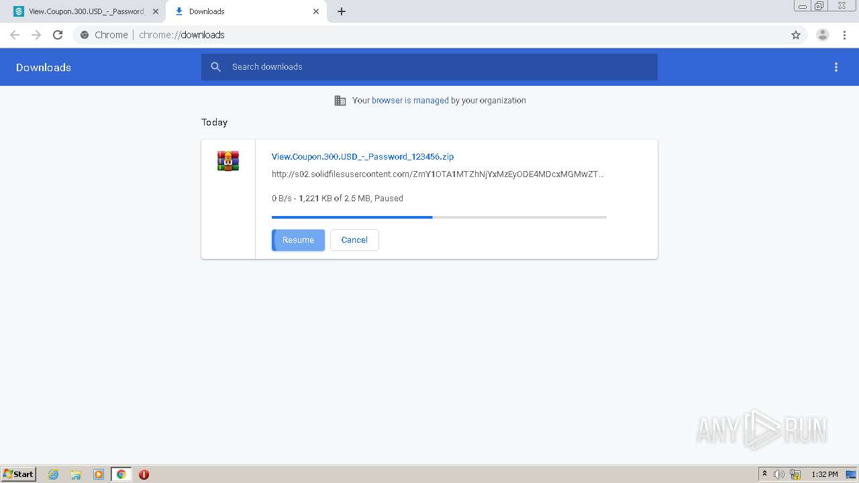Click the Downloads page title
This screenshot has height=483, width=859.
pyautogui.click(x=44, y=67)
